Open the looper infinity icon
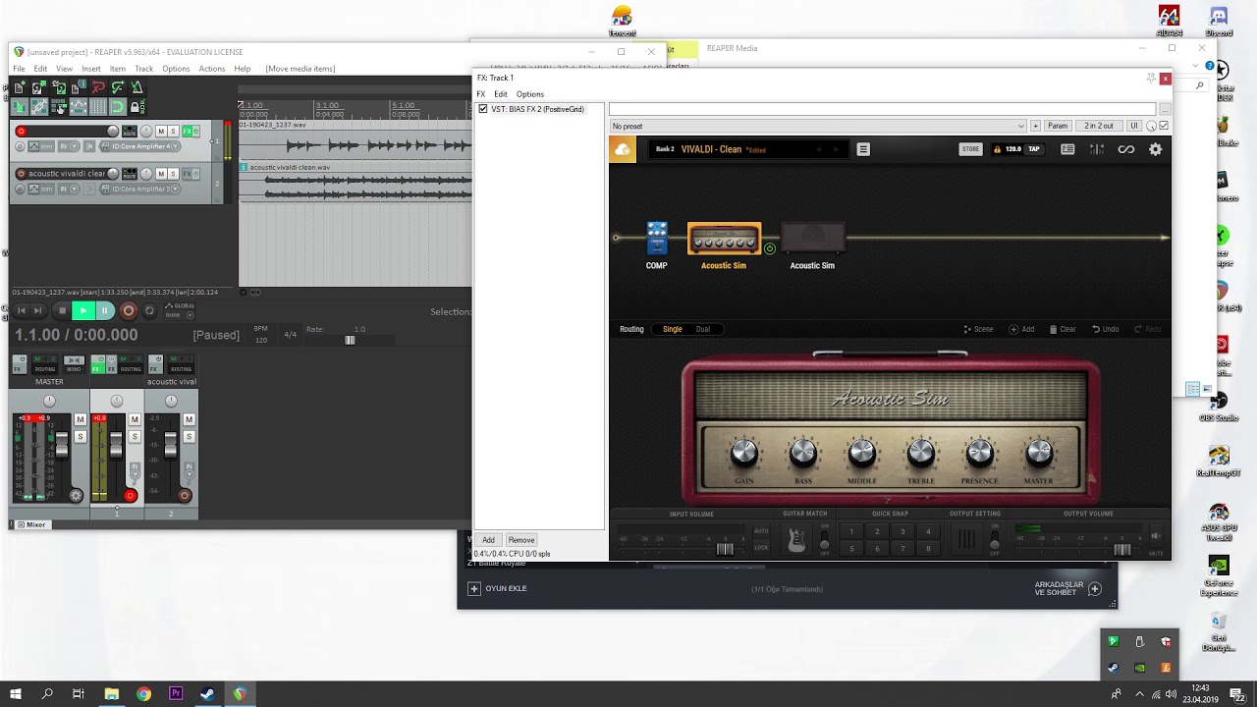This screenshot has height=707, width=1257. pyautogui.click(x=1126, y=149)
